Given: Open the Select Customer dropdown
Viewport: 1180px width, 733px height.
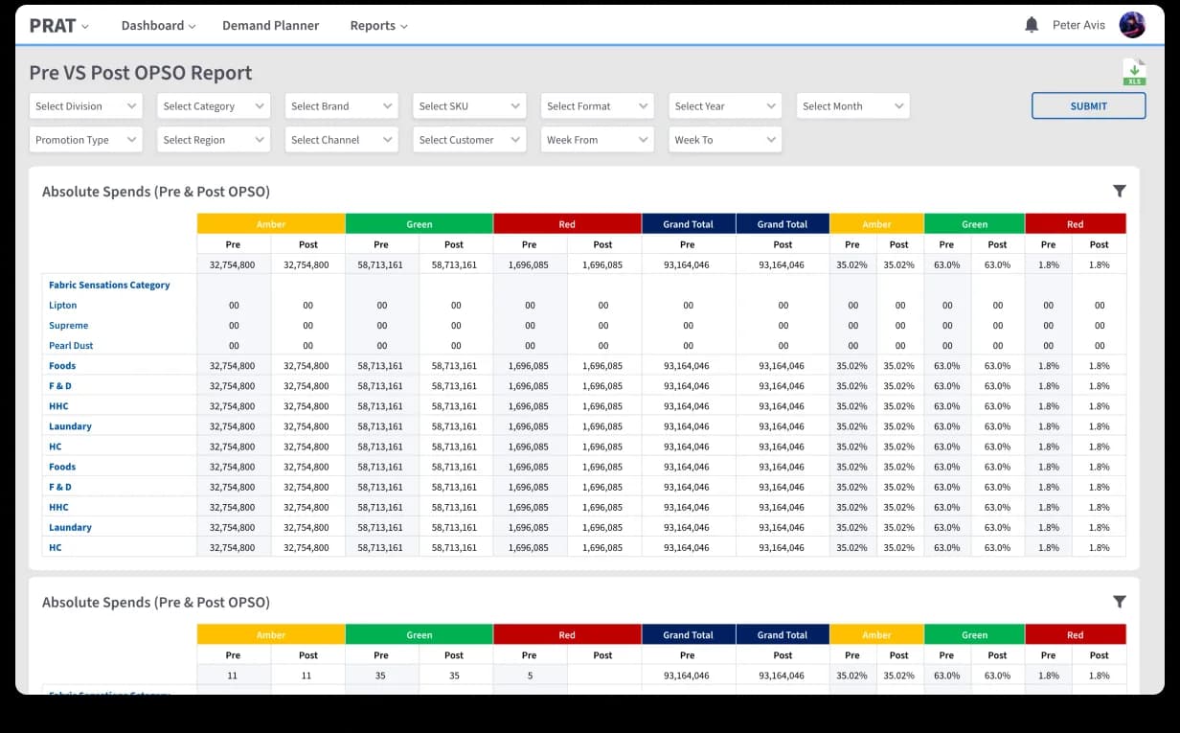Looking at the screenshot, I should tap(469, 140).
